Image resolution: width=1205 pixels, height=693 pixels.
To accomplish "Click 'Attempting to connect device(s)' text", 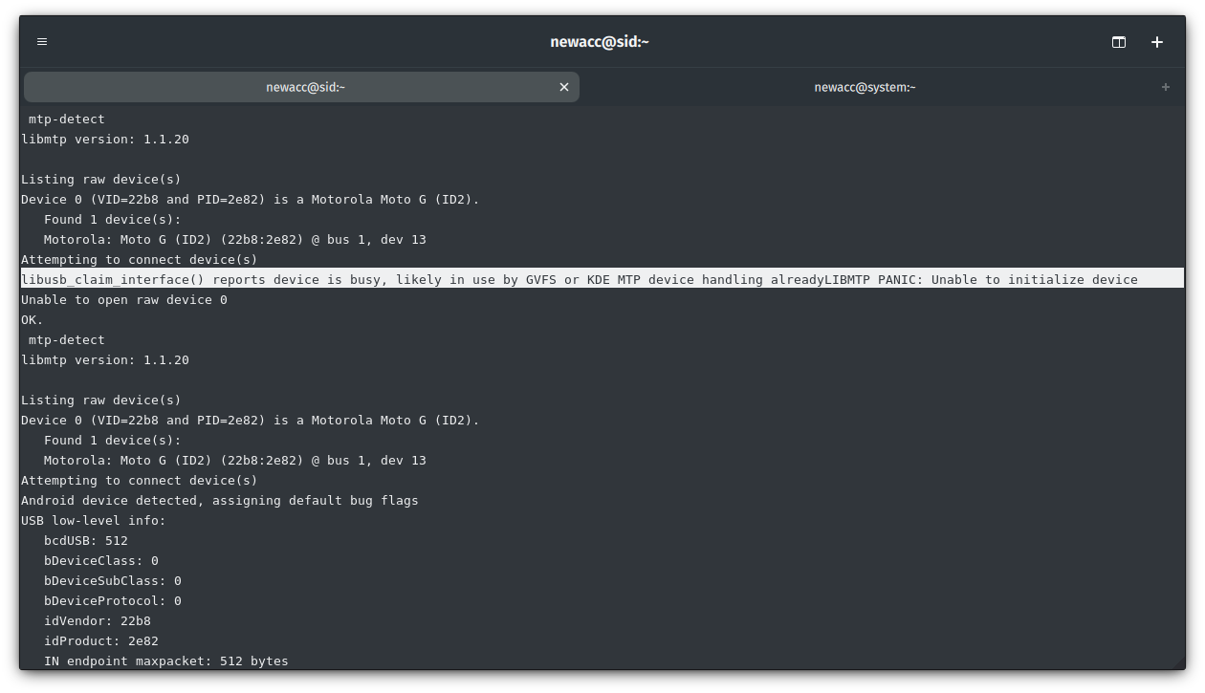I will [x=138, y=259].
